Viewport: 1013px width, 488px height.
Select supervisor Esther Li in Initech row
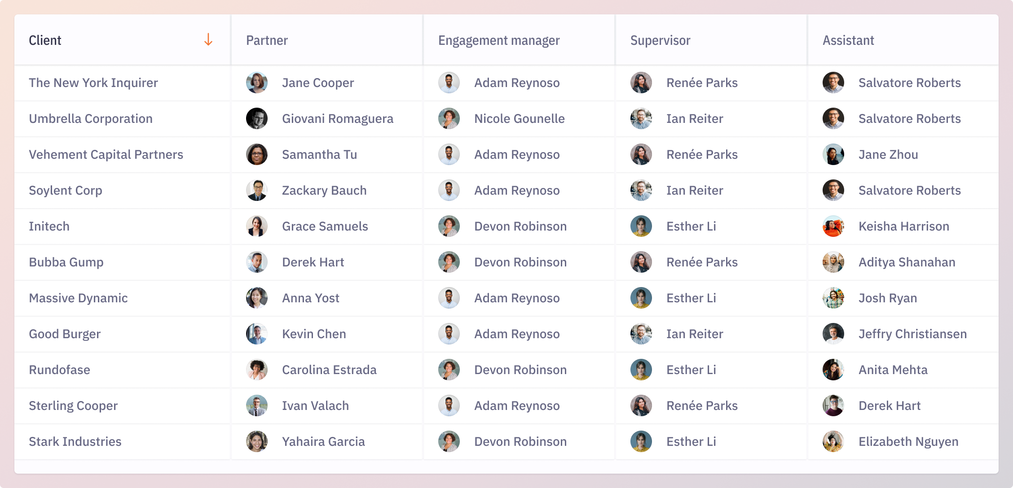click(x=691, y=226)
